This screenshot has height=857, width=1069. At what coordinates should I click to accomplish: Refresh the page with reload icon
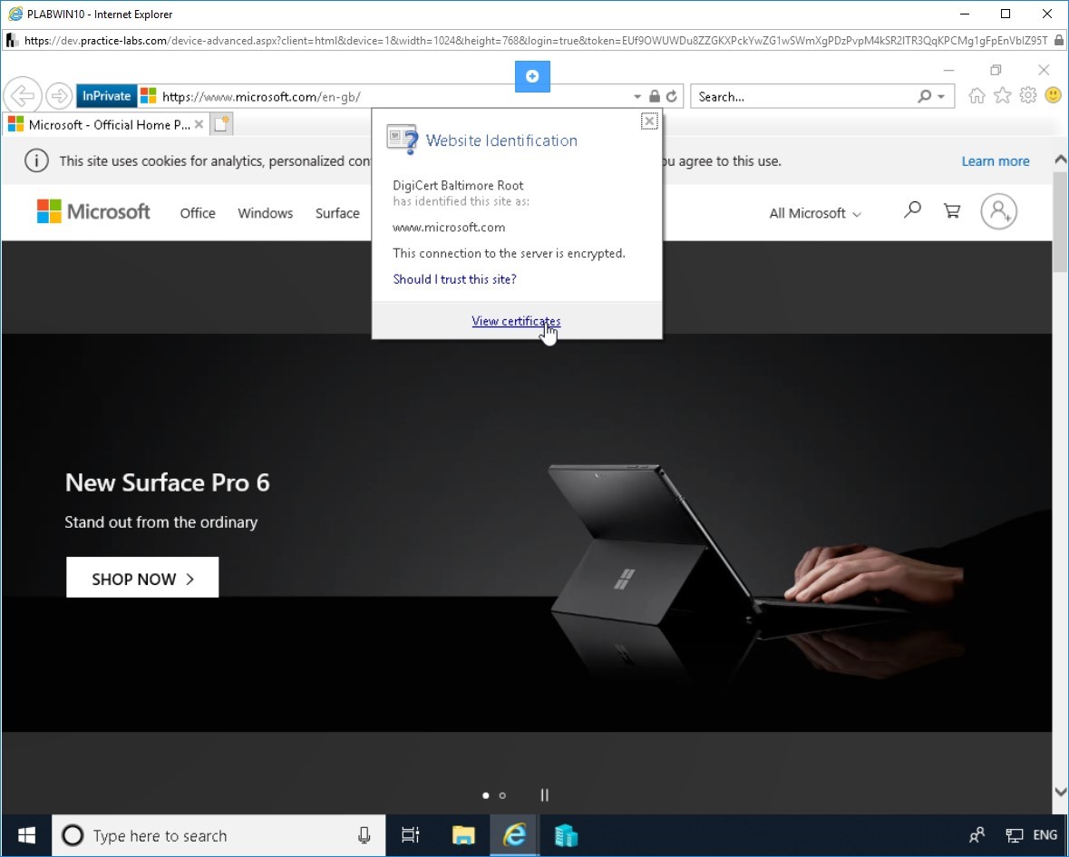point(672,96)
